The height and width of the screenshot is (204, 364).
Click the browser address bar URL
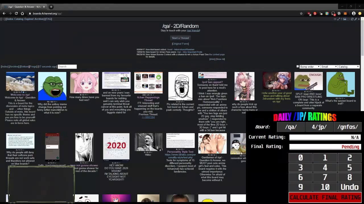pos(47,13)
